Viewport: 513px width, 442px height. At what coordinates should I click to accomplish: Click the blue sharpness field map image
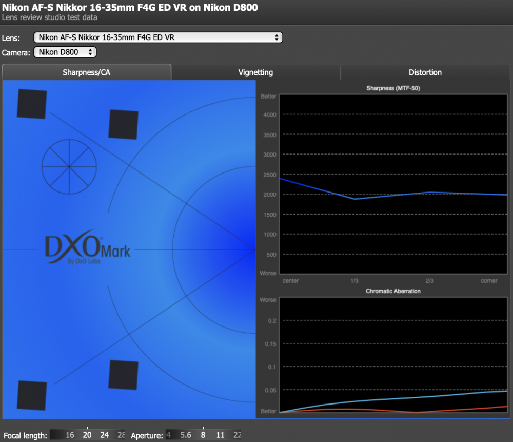[129, 249]
